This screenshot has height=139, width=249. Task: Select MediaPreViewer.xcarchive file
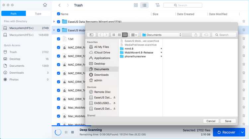pyautogui.click(x=140, y=45)
